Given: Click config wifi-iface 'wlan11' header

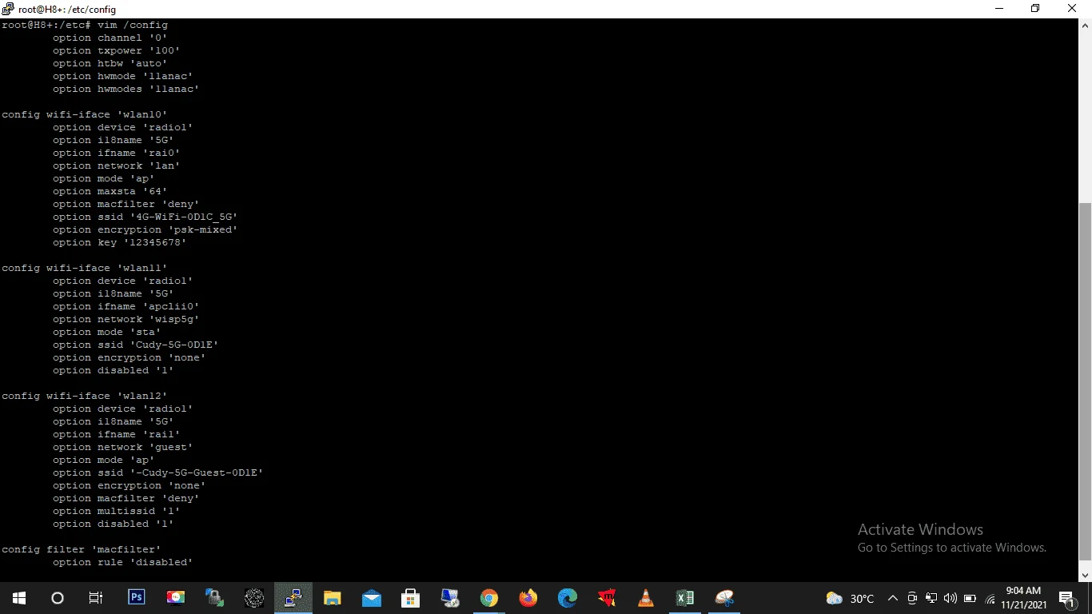Looking at the screenshot, I should [x=85, y=268].
